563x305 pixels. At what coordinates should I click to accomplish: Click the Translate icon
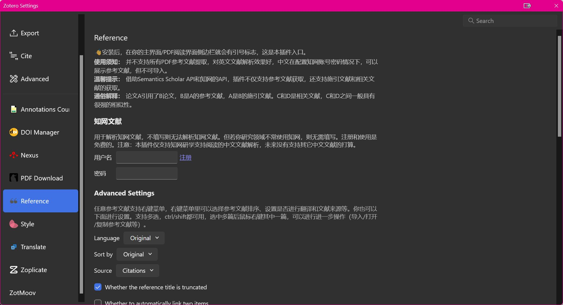14,247
